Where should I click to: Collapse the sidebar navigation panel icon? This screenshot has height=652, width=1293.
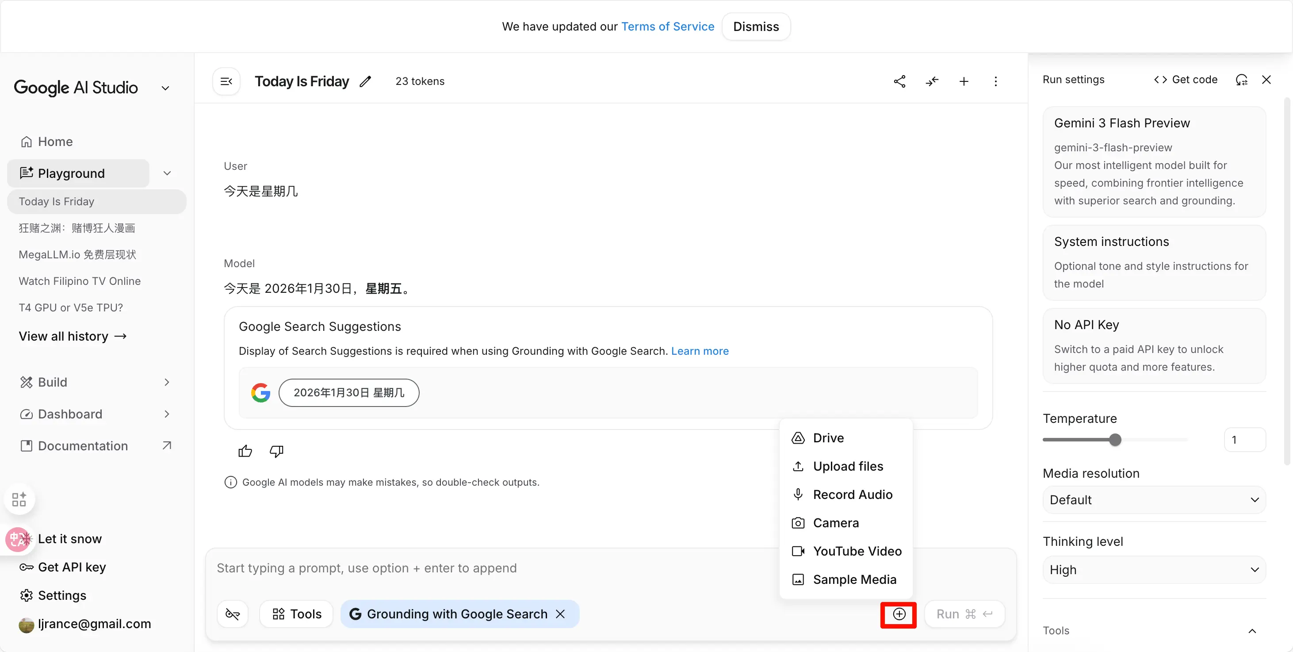(x=226, y=81)
